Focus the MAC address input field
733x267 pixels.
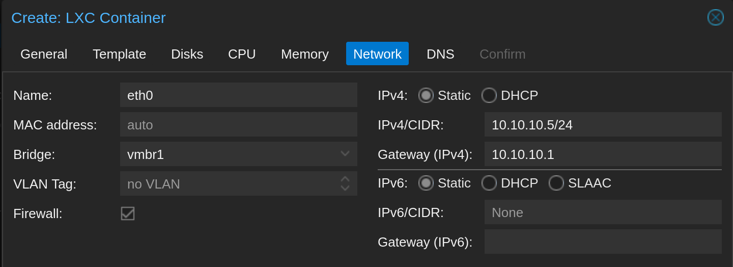[x=239, y=124]
